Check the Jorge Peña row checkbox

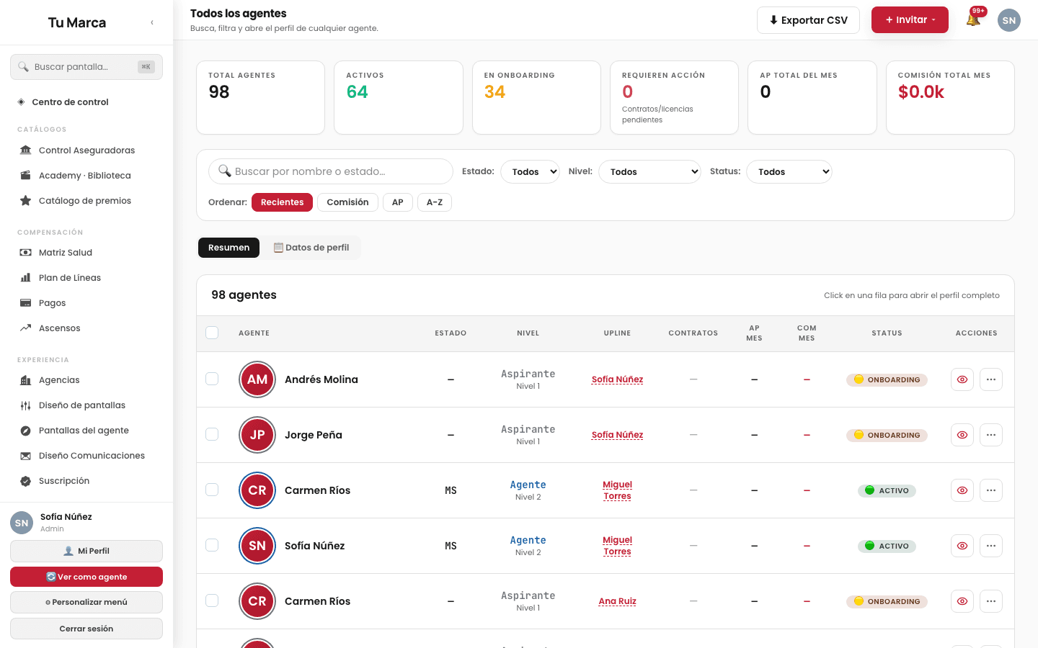pos(212,434)
